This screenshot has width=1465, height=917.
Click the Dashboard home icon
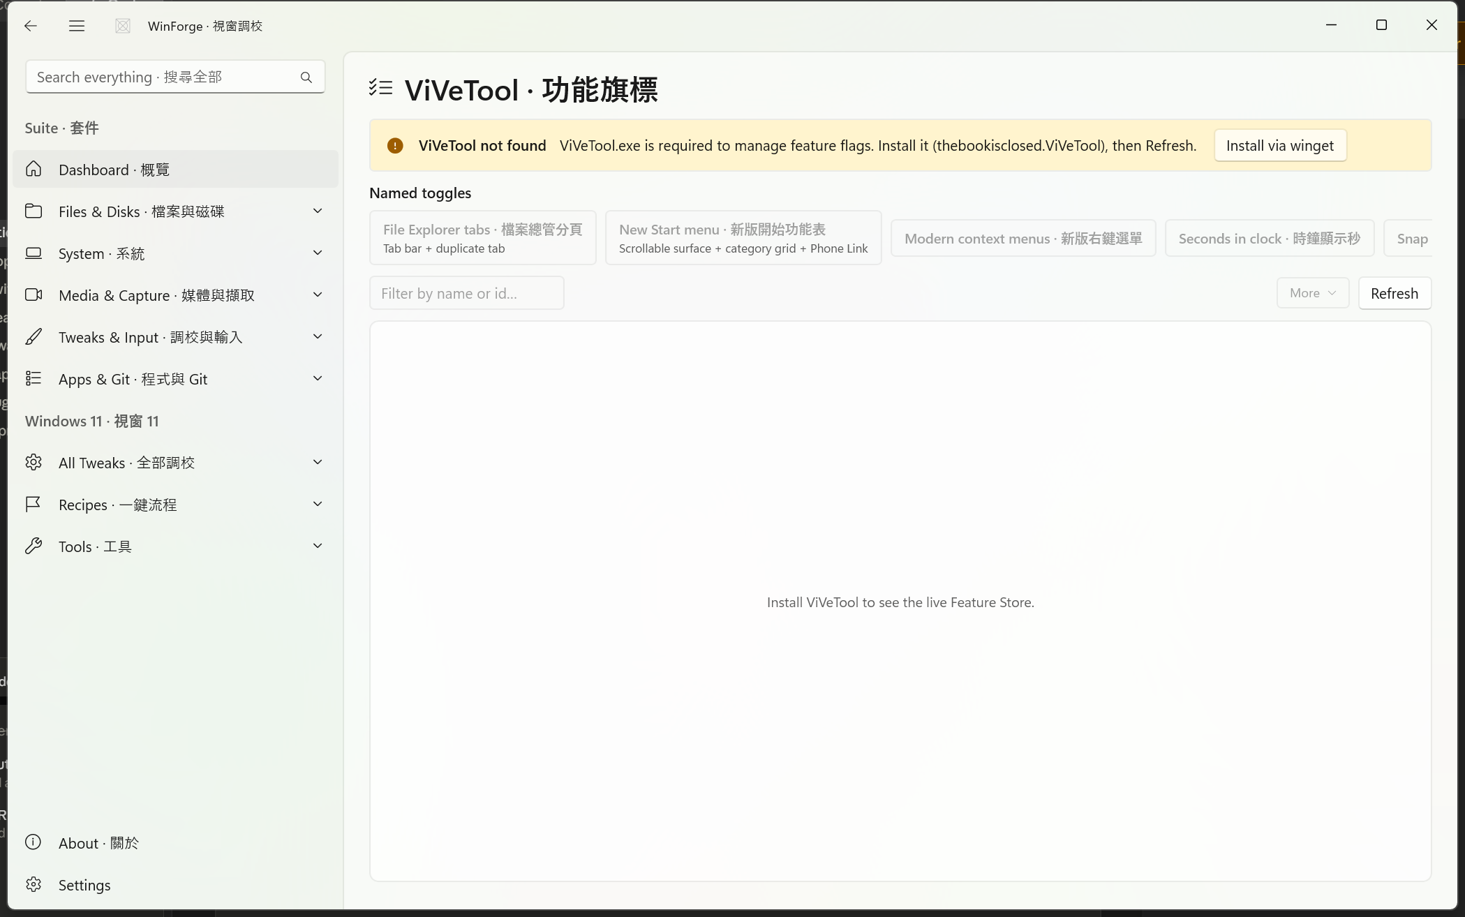(x=34, y=169)
